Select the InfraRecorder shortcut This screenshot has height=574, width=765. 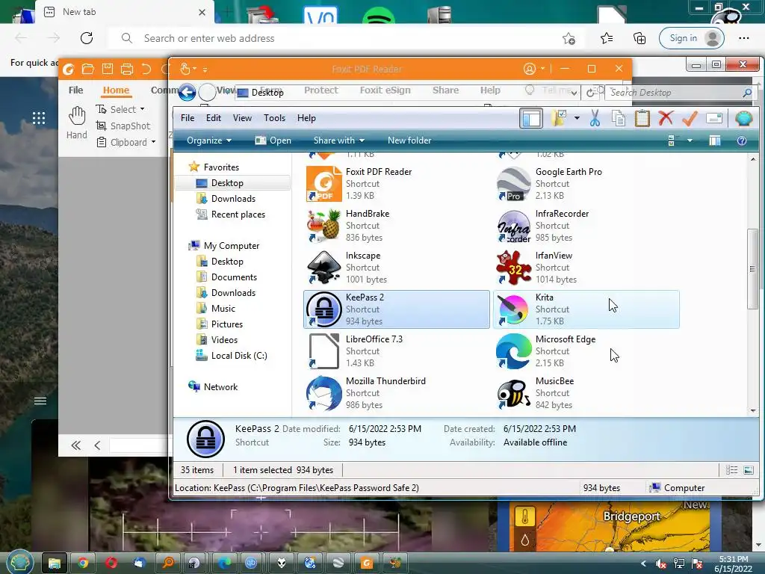586,226
